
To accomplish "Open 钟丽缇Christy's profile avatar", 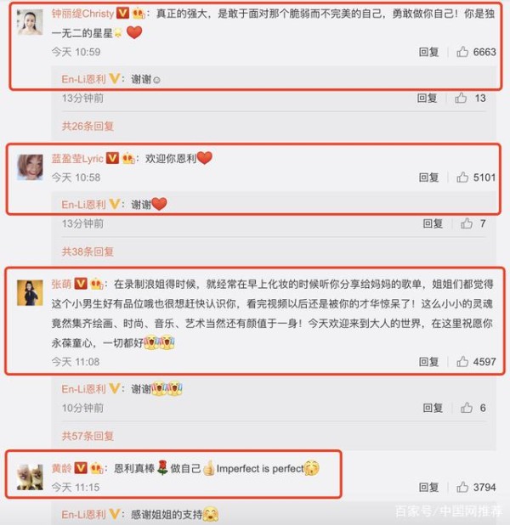I will click(x=30, y=22).
